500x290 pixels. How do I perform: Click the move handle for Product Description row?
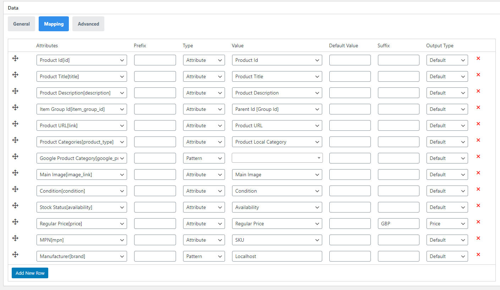click(15, 91)
